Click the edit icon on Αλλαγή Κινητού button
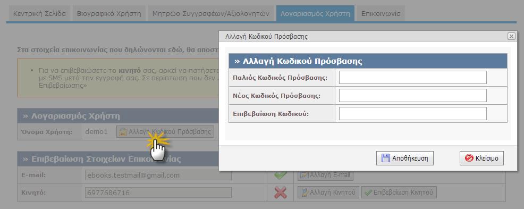524x209 pixels. pos(305,193)
